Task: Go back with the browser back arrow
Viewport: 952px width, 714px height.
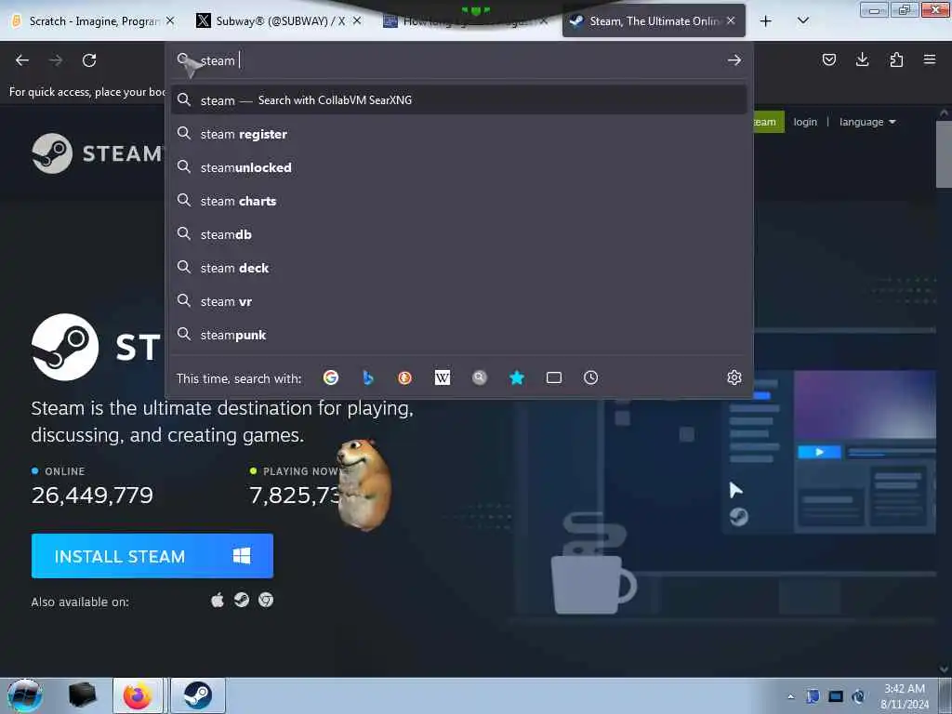Action: click(22, 60)
